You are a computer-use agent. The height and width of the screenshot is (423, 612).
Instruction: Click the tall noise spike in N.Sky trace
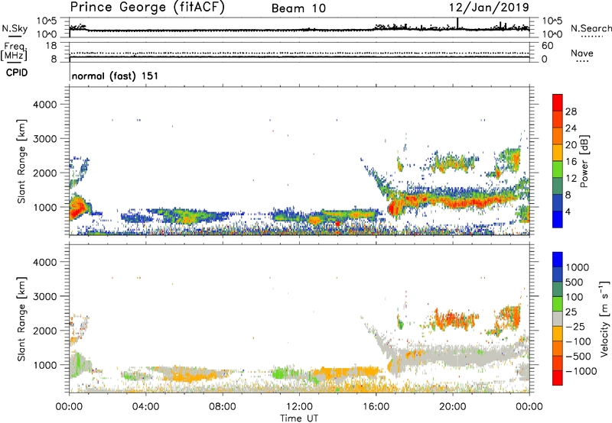(457, 23)
